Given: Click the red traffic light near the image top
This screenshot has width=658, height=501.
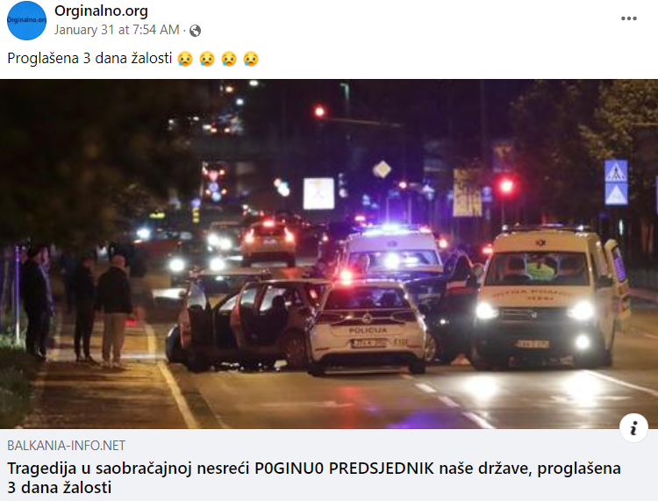Looking at the screenshot, I should click(319, 111).
